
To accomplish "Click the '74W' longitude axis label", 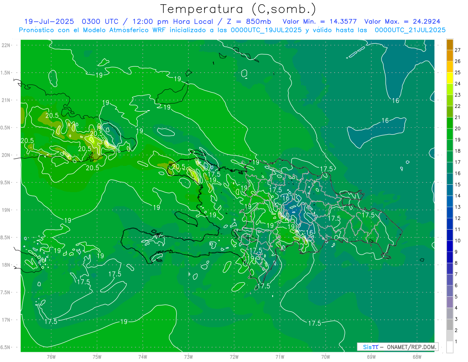I will (x=143, y=357).
